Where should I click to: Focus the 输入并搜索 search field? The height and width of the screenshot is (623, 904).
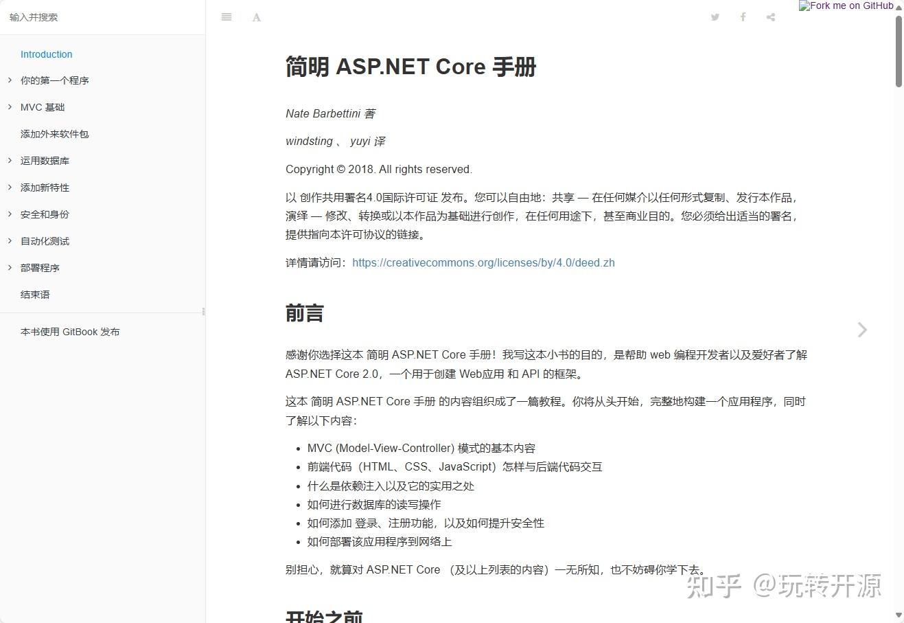(103, 17)
